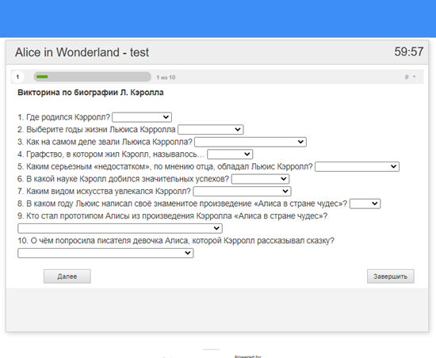Click the question number 1 circle
This screenshot has width=436, height=358.
point(17,77)
